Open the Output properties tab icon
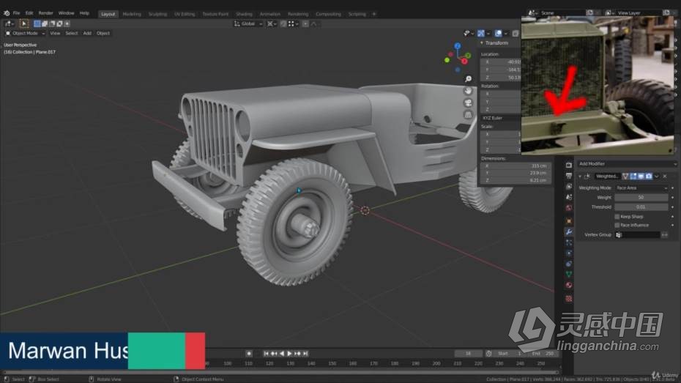This screenshot has width=681, height=383. click(568, 176)
